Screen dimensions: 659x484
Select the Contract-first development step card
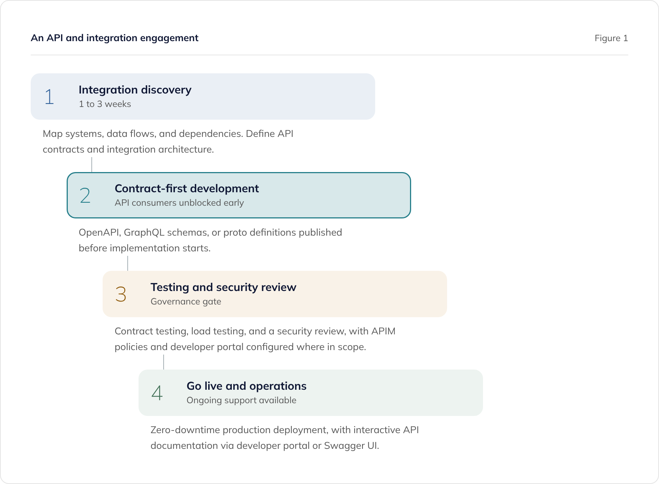239,195
